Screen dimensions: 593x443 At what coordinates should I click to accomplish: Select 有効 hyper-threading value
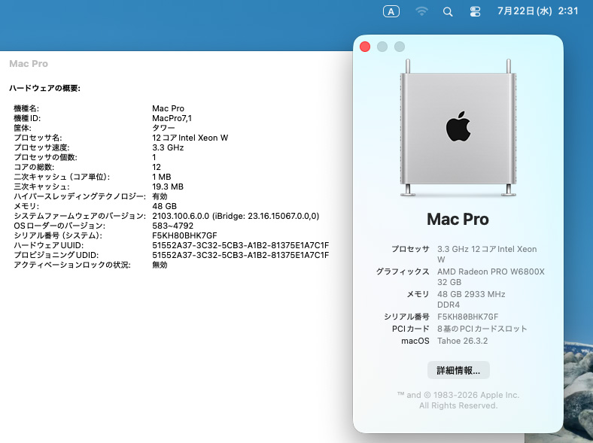(160, 196)
